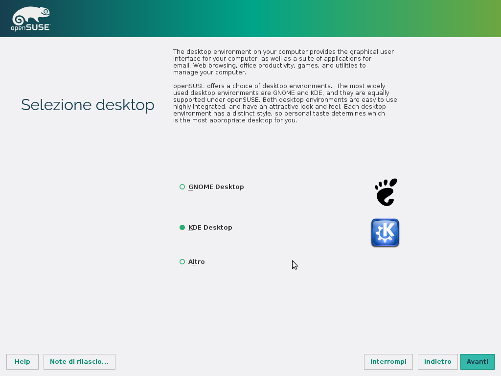Choose the Altro desktop option
This screenshot has width=501, height=376.
(182, 261)
